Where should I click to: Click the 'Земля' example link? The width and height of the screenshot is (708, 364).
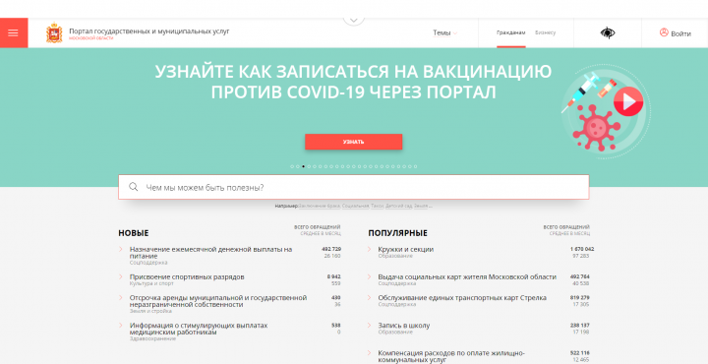tap(421, 206)
